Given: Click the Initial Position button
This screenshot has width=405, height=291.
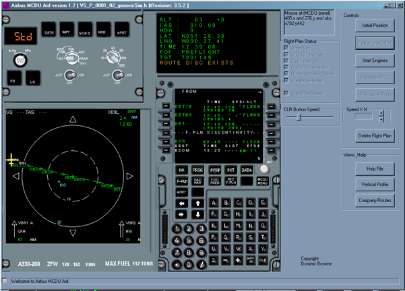Looking at the screenshot, I should tap(375, 26).
